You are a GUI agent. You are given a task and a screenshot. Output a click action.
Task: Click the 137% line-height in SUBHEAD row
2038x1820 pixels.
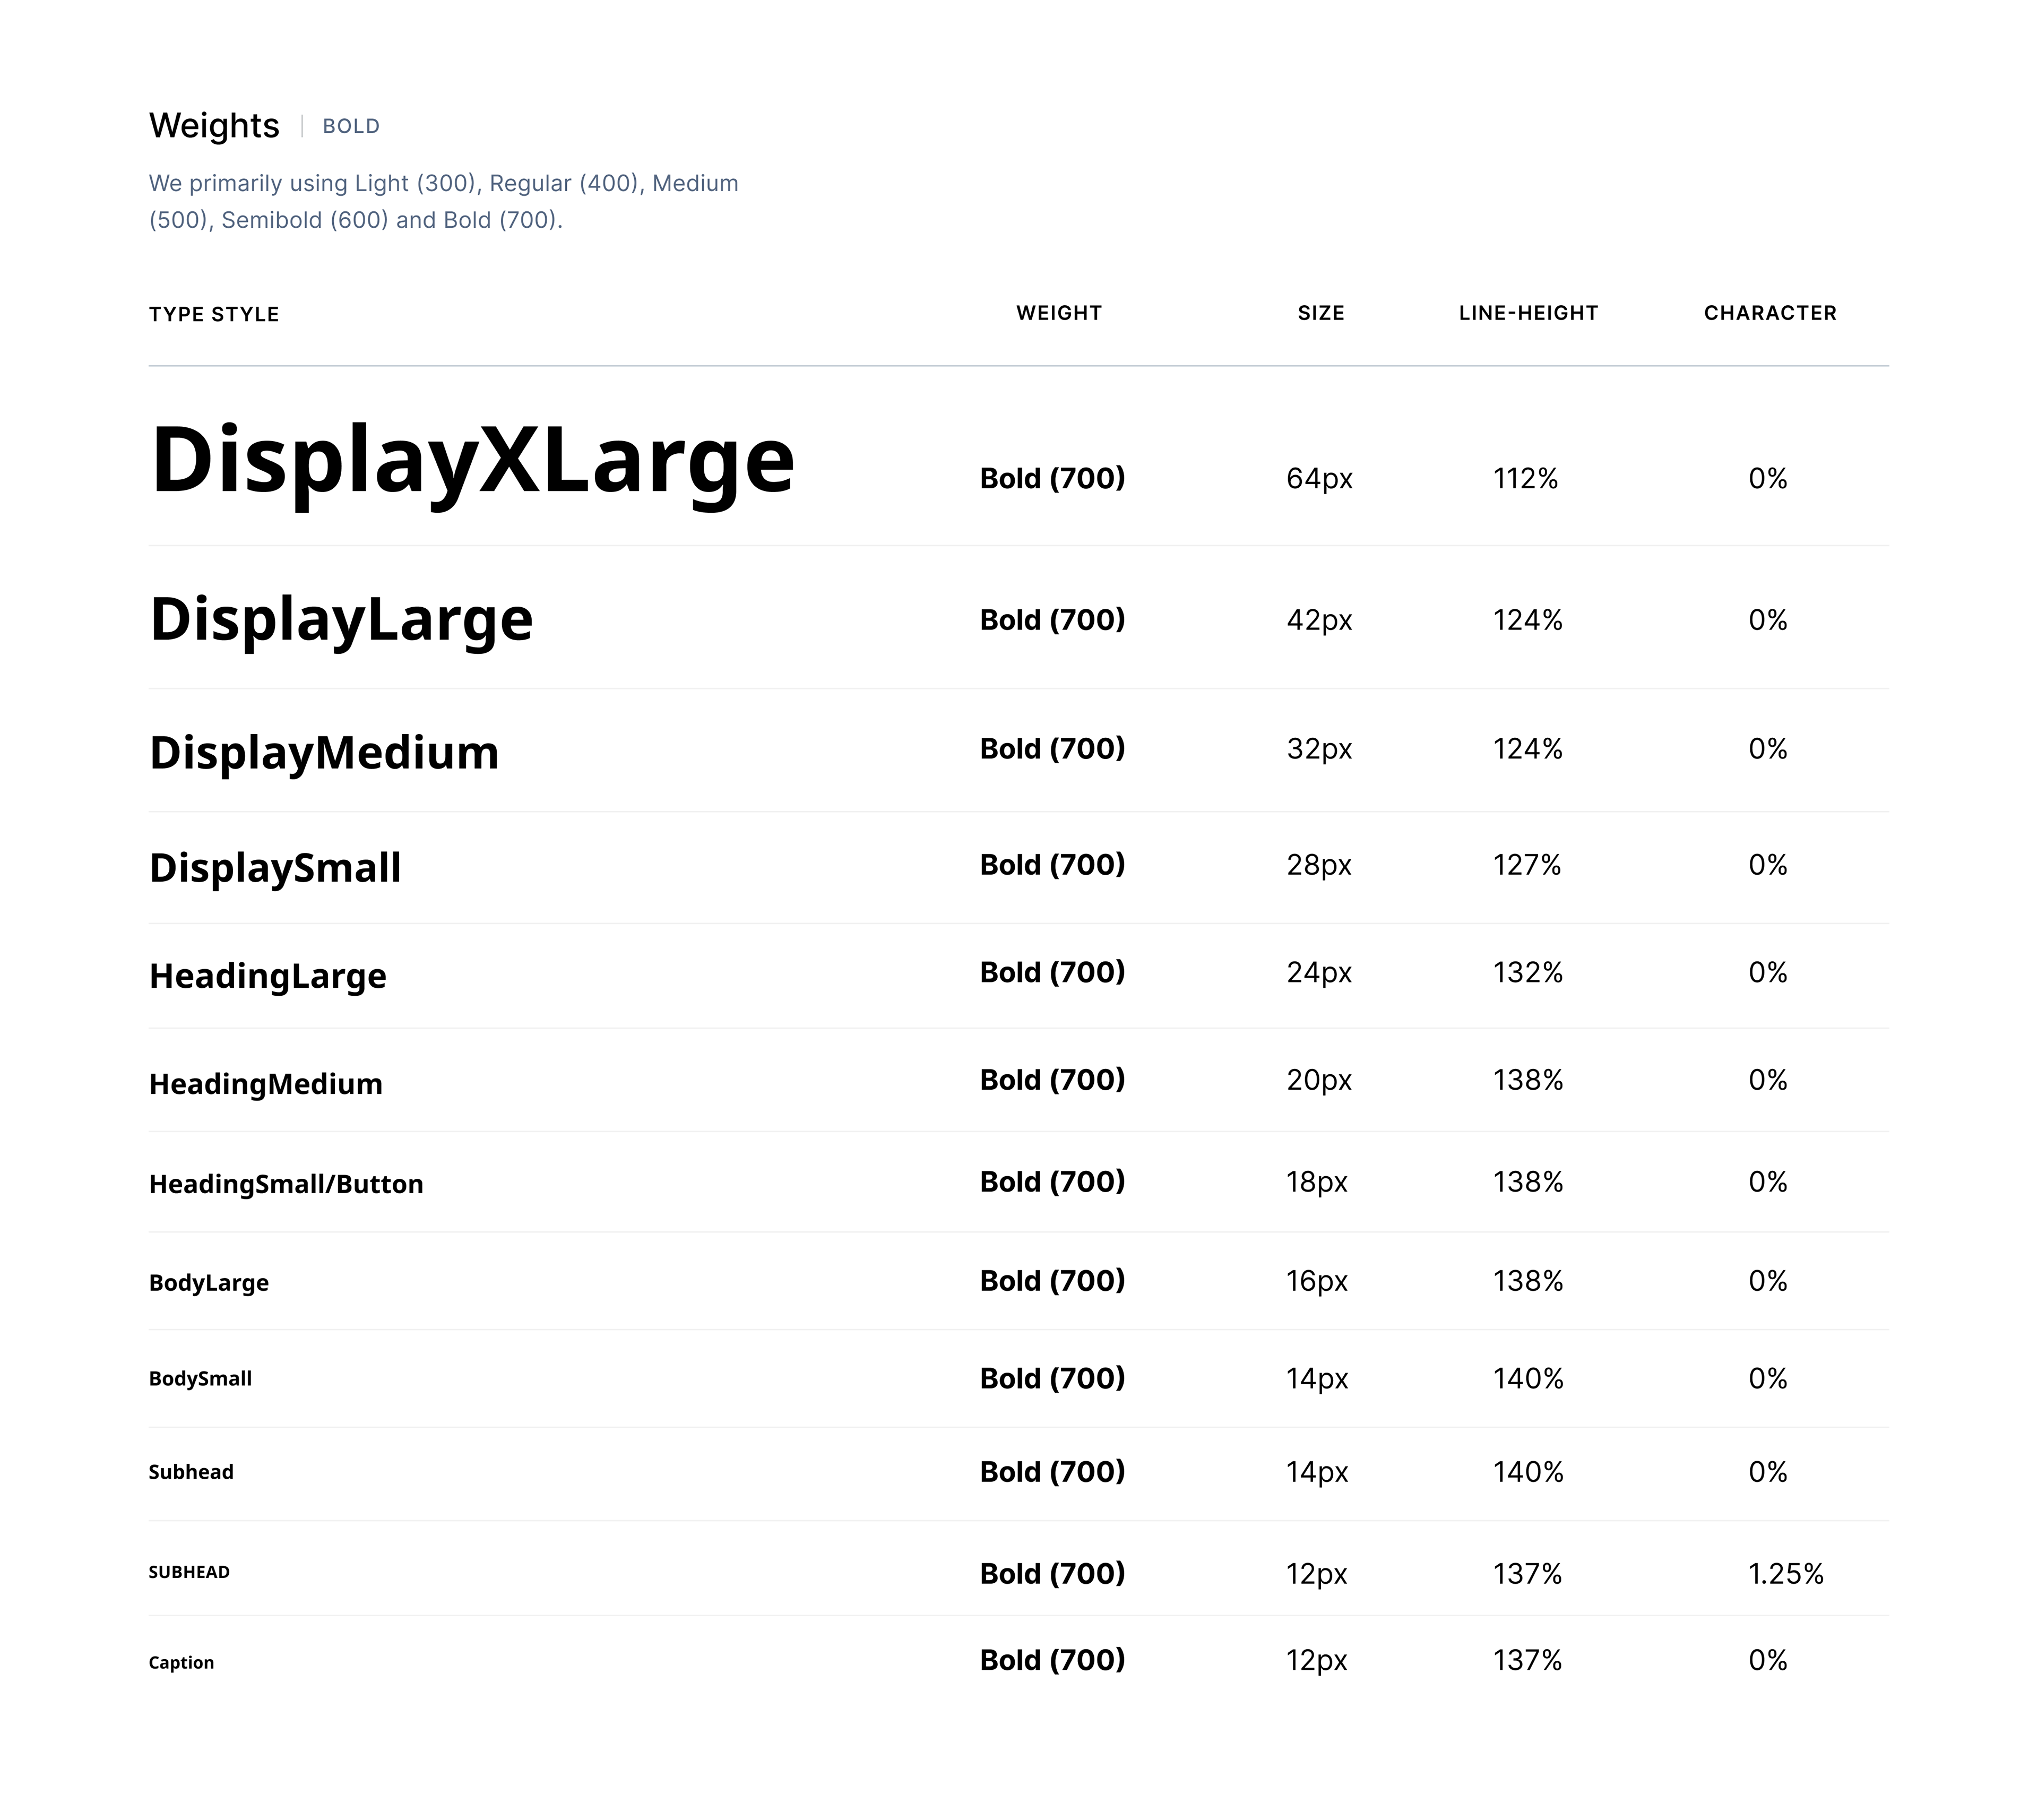pos(1527,1575)
